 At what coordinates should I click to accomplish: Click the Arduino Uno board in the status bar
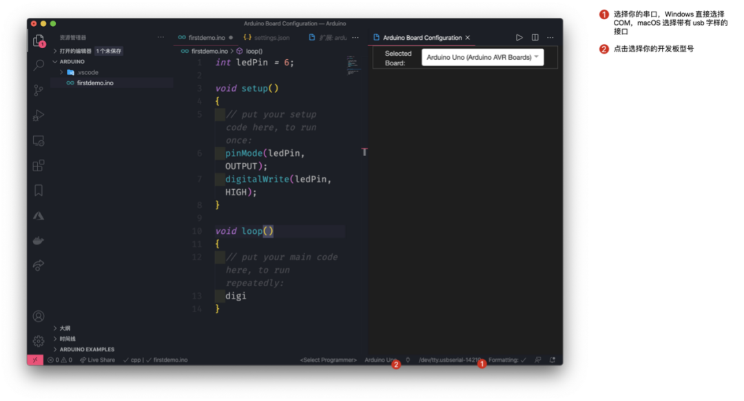[x=380, y=360]
